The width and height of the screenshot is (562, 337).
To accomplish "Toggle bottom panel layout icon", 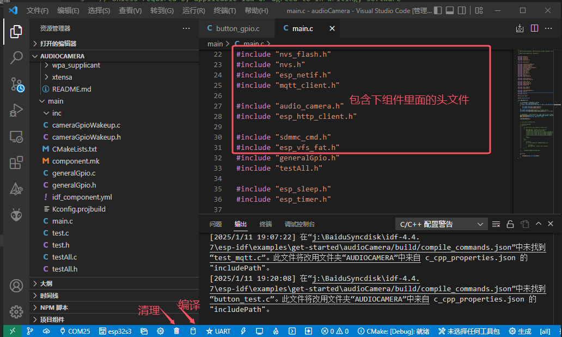I will [x=450, y=10].
